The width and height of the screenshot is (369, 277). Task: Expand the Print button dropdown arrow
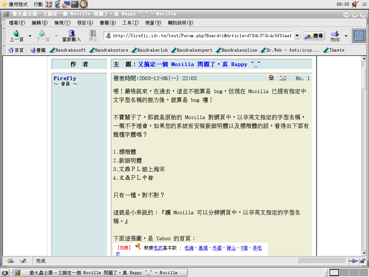point(346,36)
